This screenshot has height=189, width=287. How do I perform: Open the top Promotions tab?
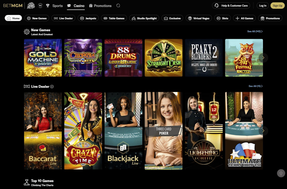100,6
